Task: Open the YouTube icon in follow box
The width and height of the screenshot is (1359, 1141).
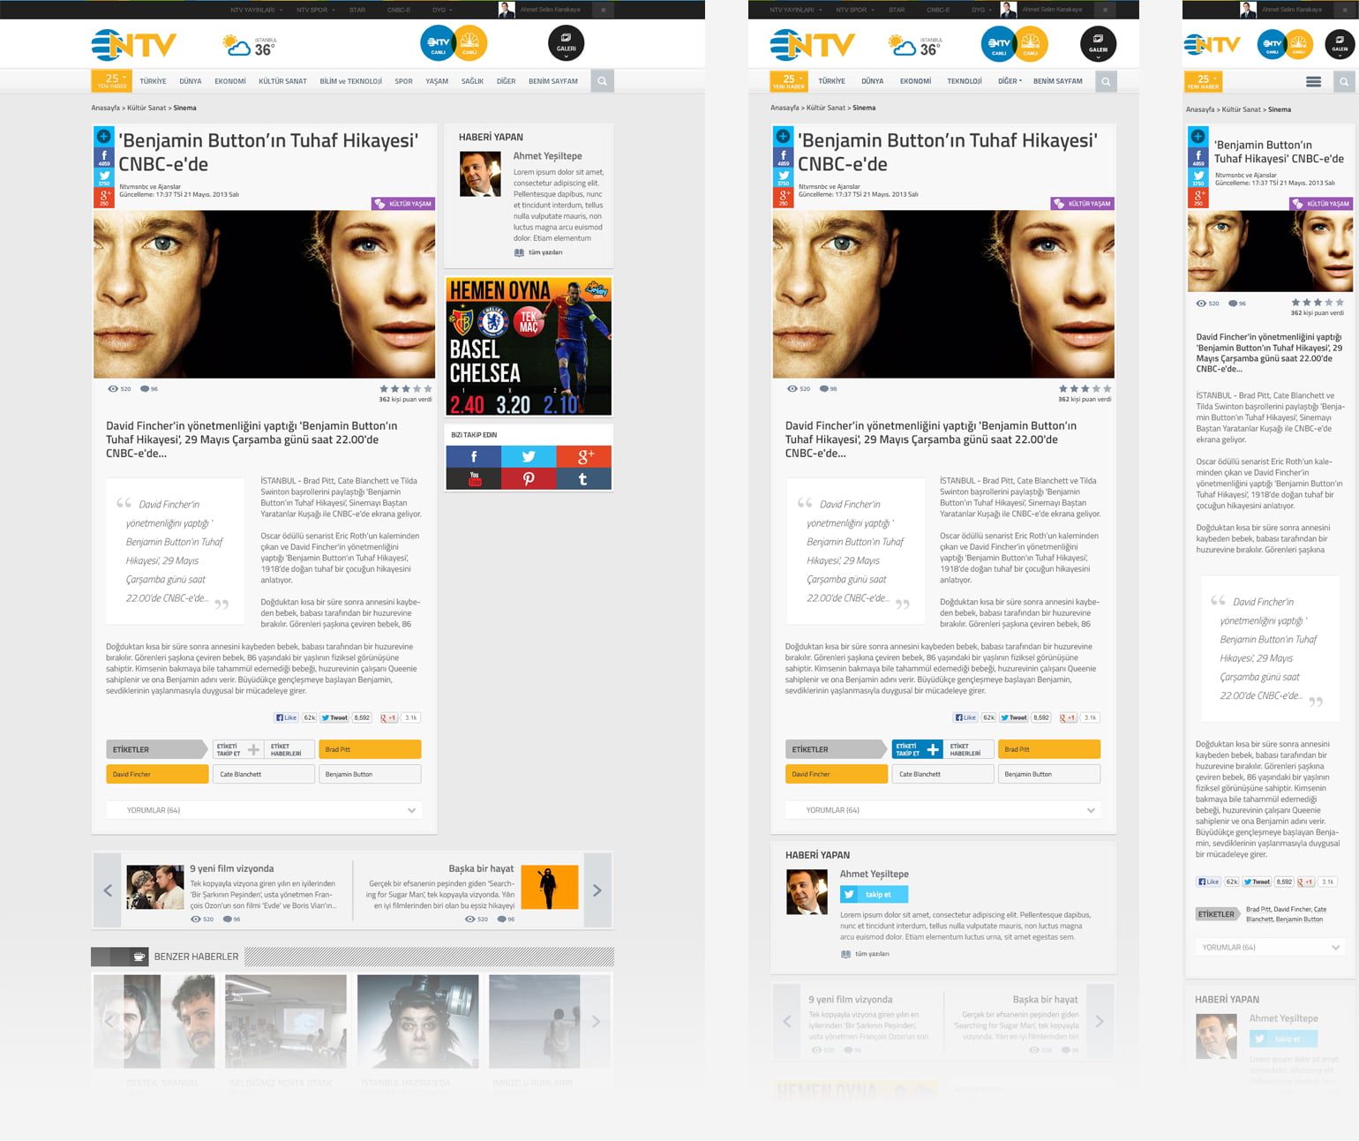Action: (x=474, y=478)
